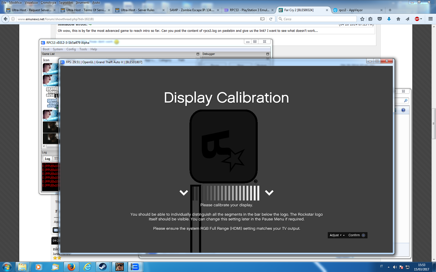Screen dimensions: 436x272
Task: Select the Log tab in RPCS3 log panel
Action: pos(47,159)
